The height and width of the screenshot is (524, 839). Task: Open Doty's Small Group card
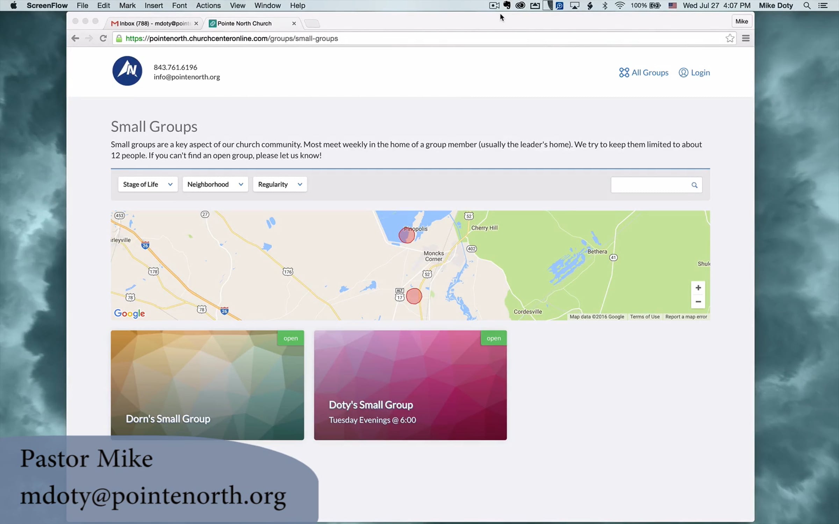(x=410, y=385)
